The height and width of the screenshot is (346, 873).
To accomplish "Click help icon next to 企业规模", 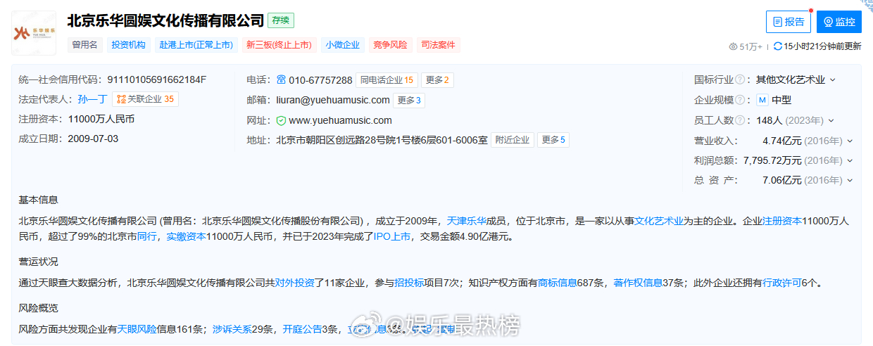I will [741, 100].
